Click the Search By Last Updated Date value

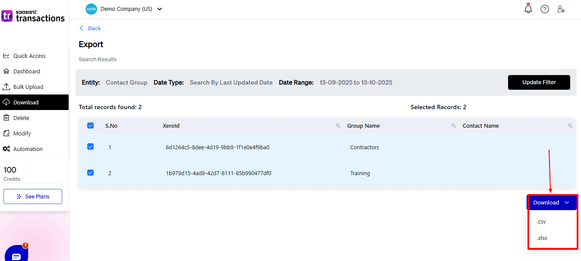[231, 82]
